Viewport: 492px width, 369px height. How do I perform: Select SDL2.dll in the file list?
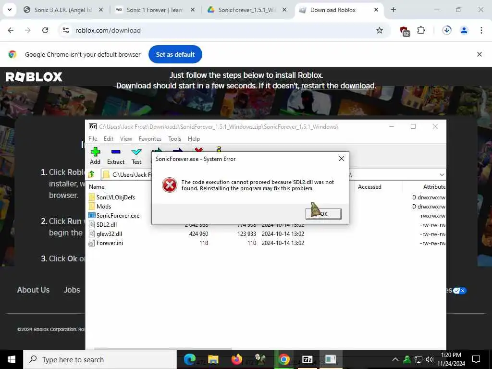coord(103,225)
